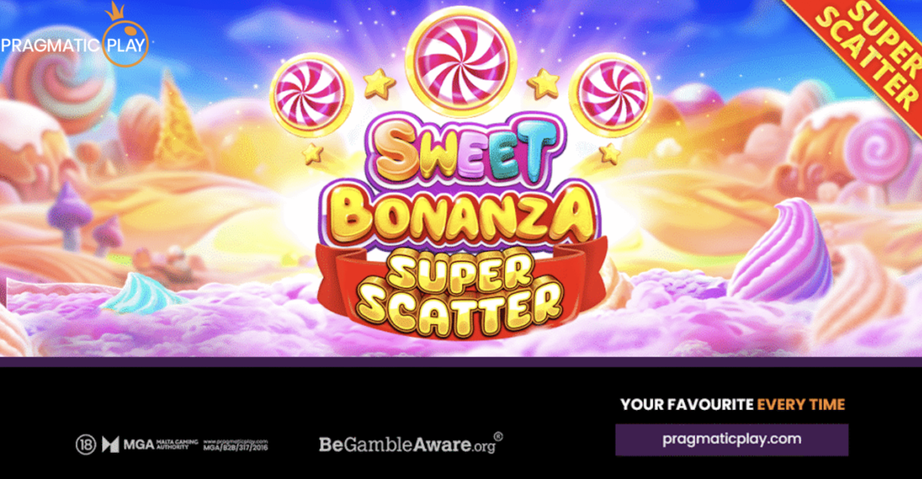The height and width of the screenshot is (479, 922).
Task: Click the right swirl candy scatter symbol
Action: [x=611, y=95]
